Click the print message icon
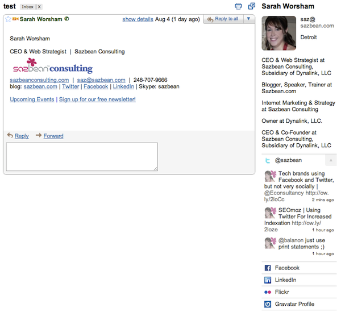Viewport: 341px width, 312px height. [x=238, y=6]
